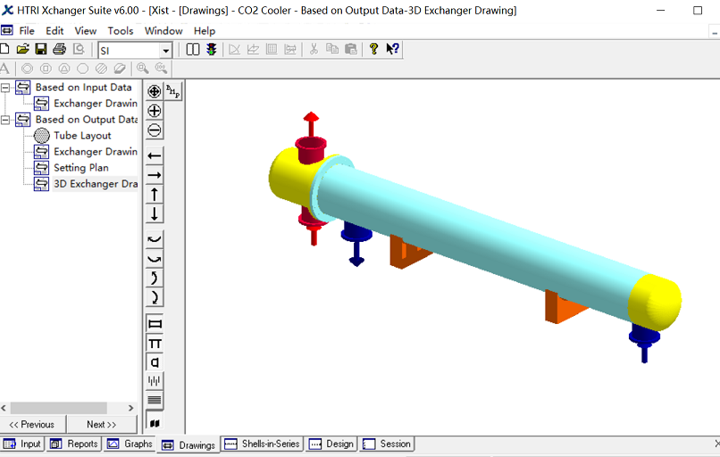Screen dimensions: 720x457
Task: Select the 3D Exchanger Drawing tree item
Action: point(96,184)
